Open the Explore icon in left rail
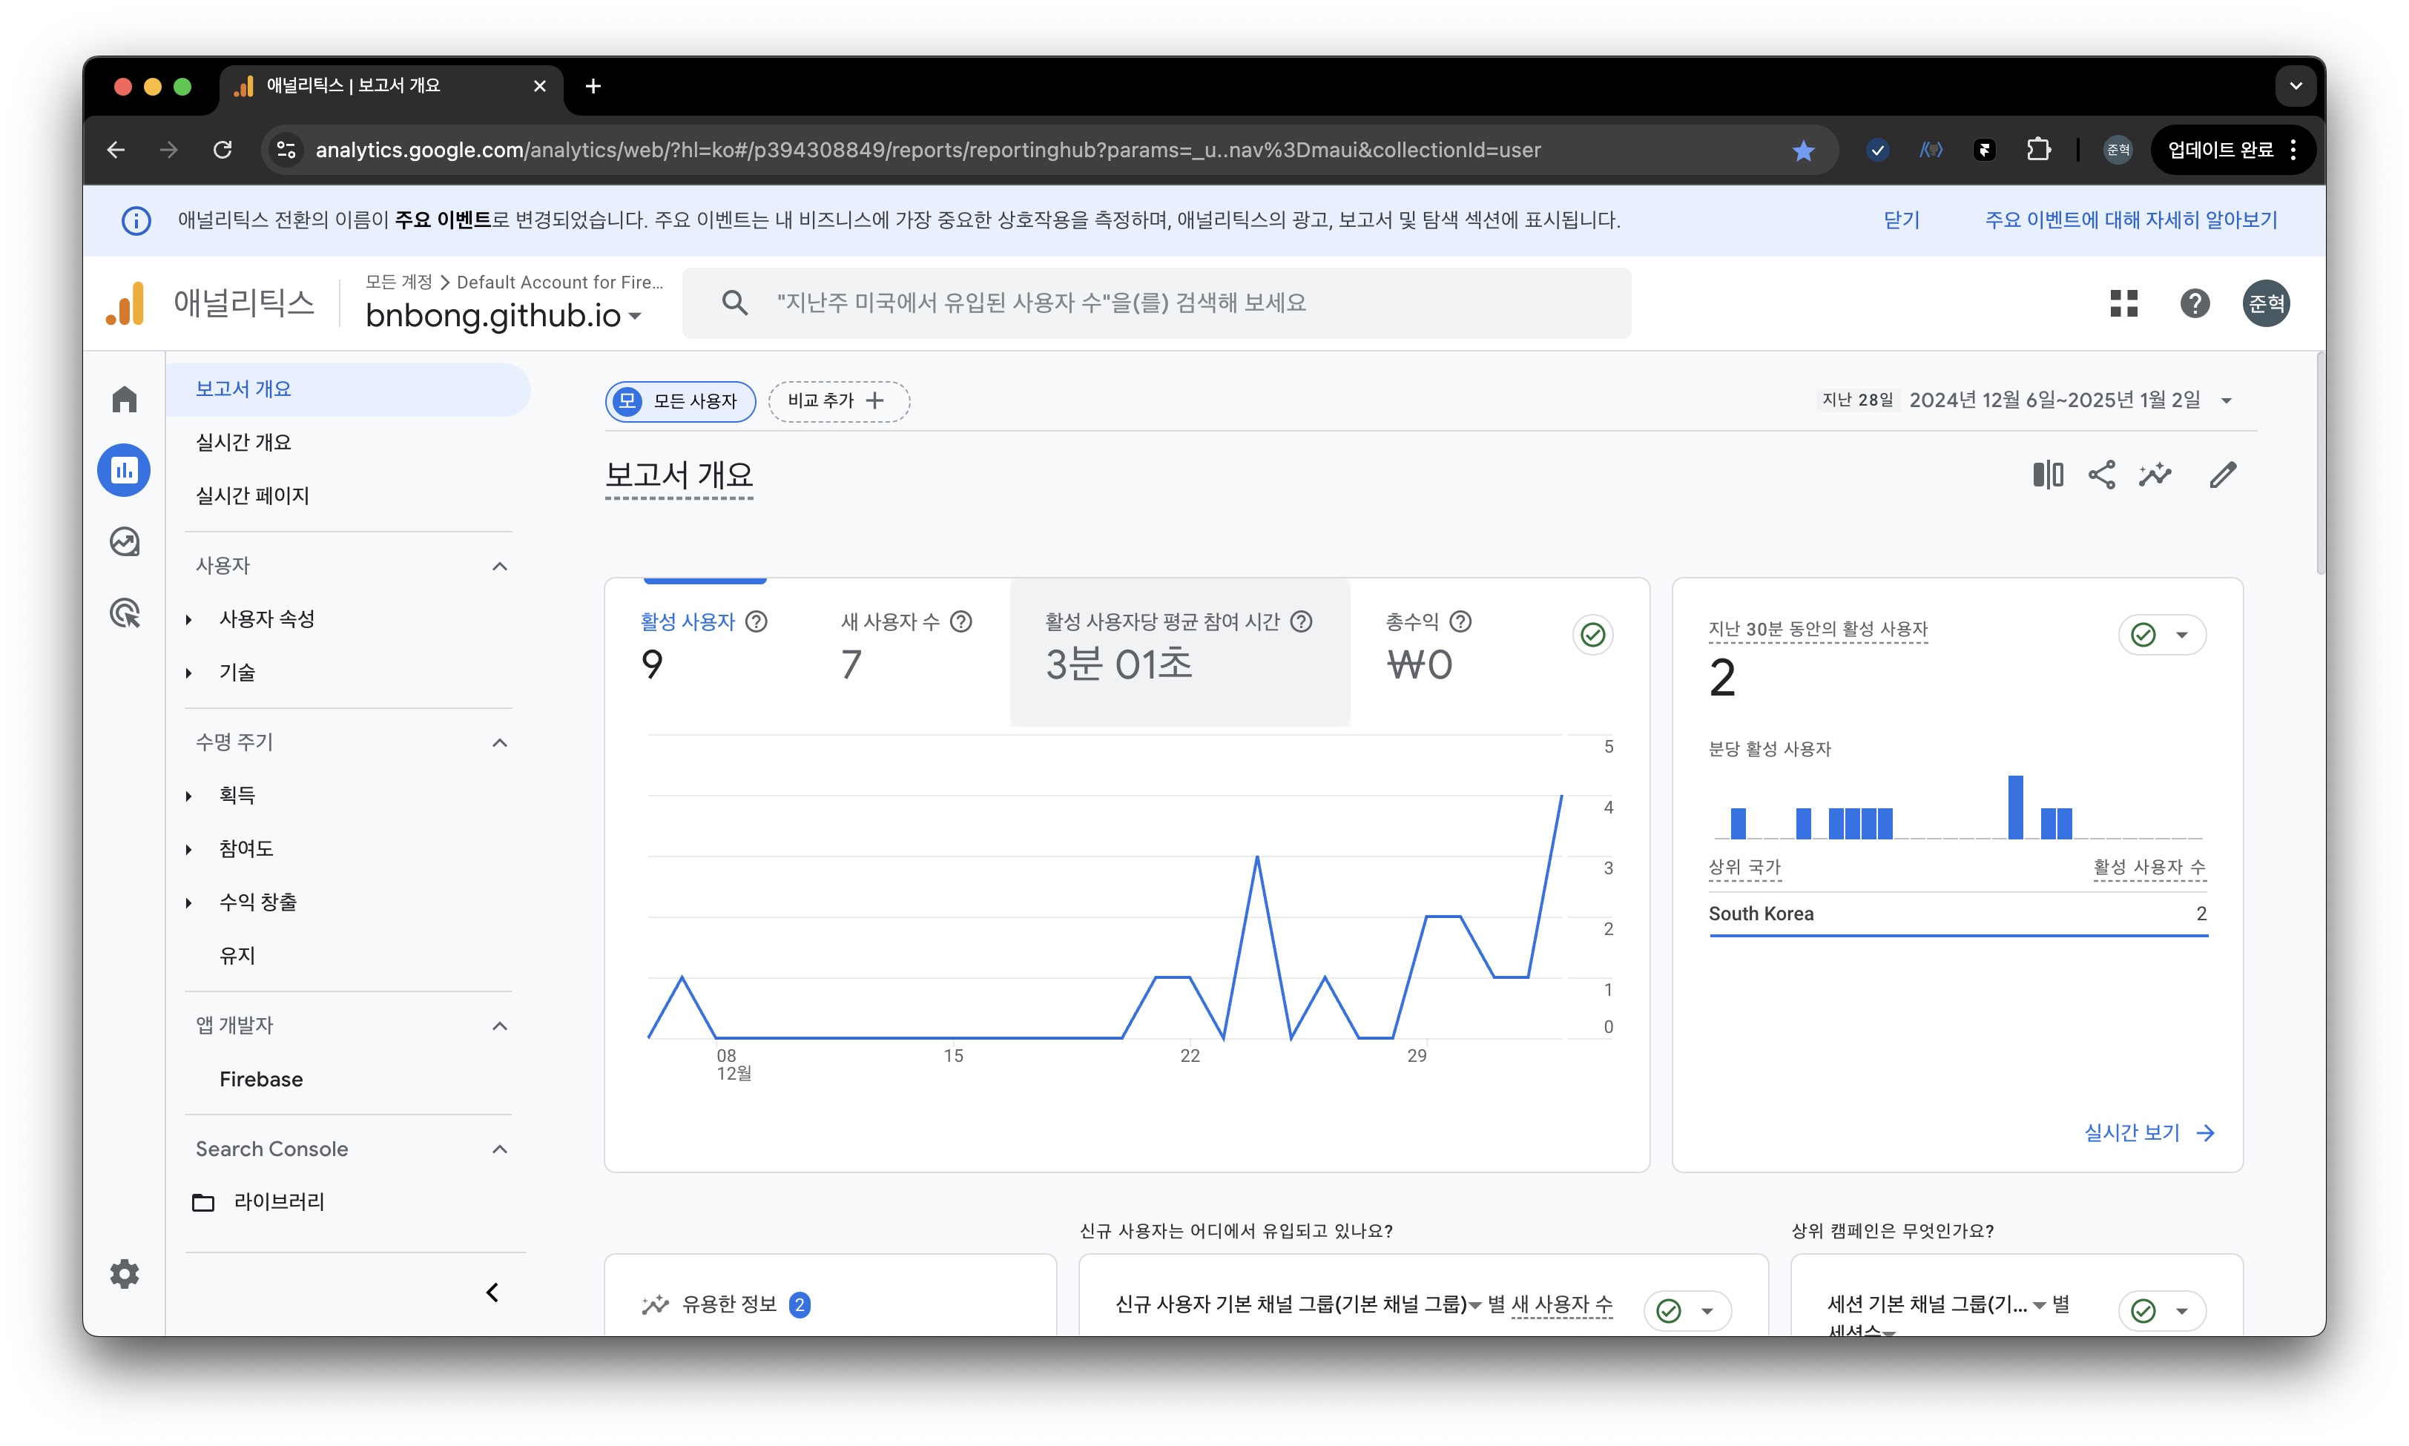The width and height of the screenshot is (2409, 1446). click(x=124, y=542)
